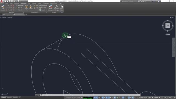Image resolution: width=176 pixels, height=99 pixels.
Task: Select the Linear dimensional constraint
Action: [27, 7]
